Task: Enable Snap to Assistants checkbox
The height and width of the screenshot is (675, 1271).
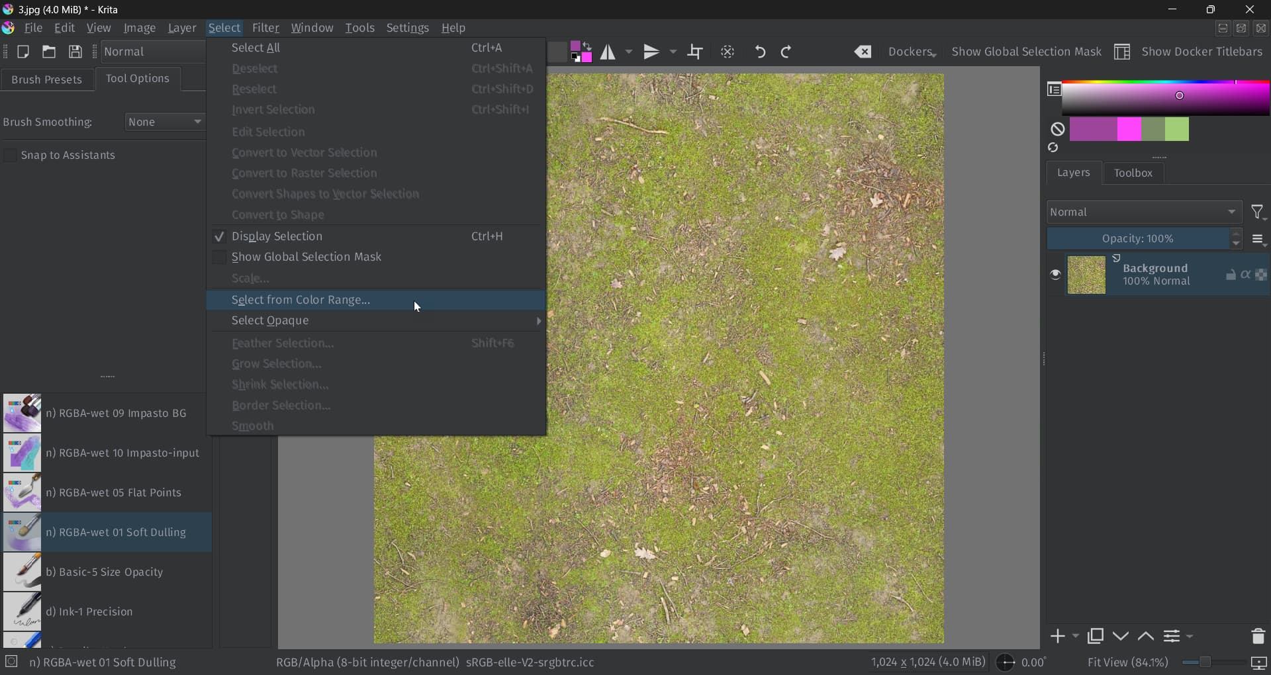Action: (x=11, y=155)
